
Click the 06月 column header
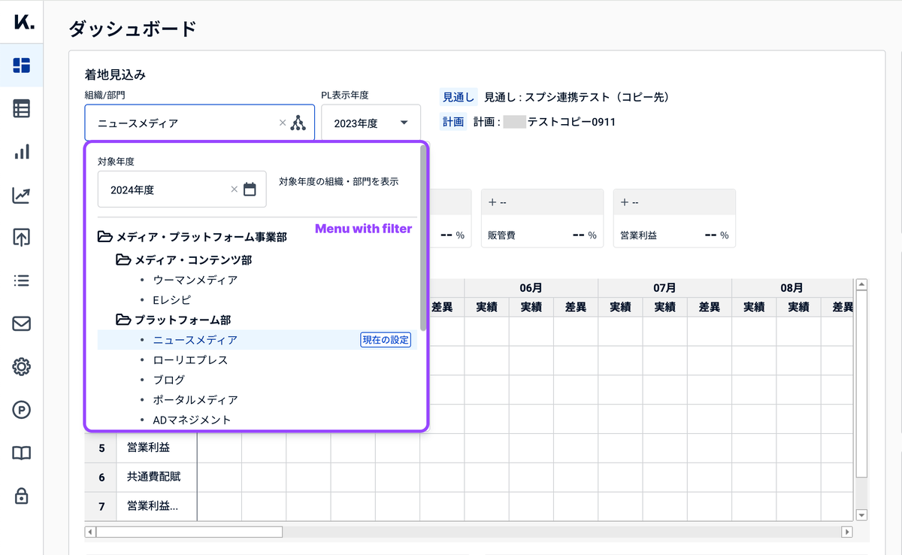(x=531, y=288)
